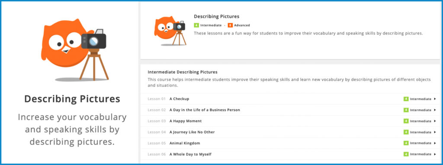Expand A Day in the Life of a Business Person arrow
This screenshot has width=443, height=165.
pos(435,110)
